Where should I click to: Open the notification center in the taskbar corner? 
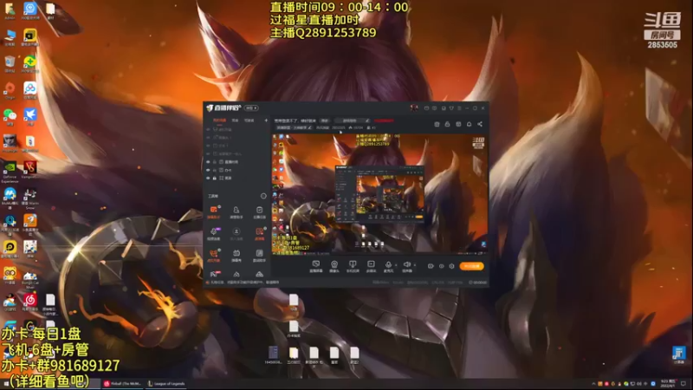[683, 383]
